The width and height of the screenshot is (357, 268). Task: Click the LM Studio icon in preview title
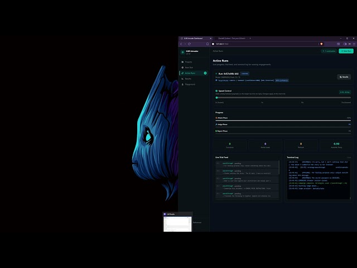165,214
